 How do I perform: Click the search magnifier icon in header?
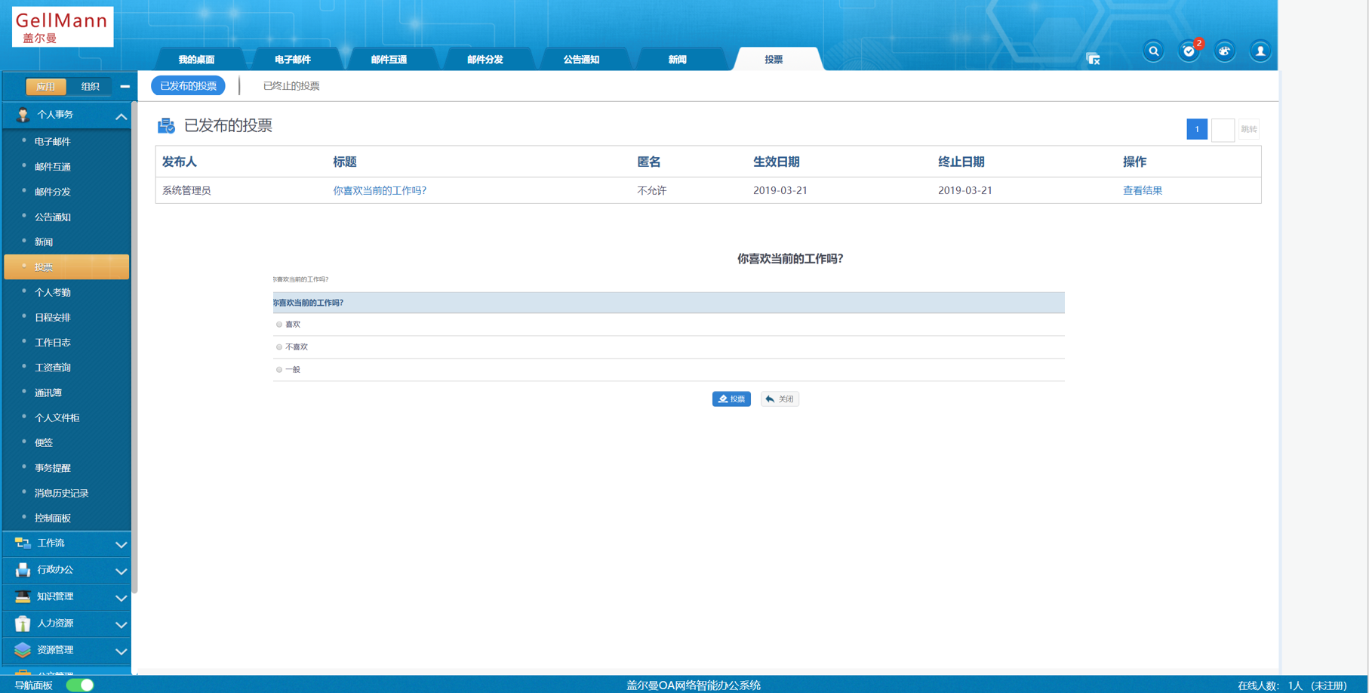coord(1153,51)
